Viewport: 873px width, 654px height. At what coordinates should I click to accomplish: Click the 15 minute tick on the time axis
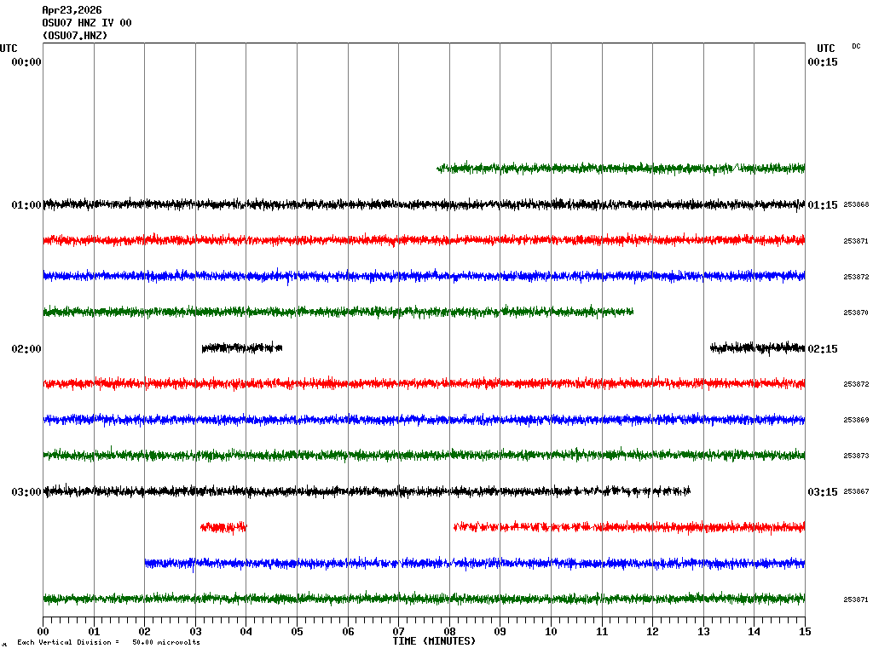click(x=805, y=632)
